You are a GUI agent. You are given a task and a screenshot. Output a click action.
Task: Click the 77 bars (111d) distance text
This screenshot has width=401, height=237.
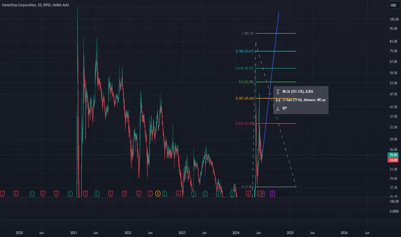pyautogui.click(x=304, y=100)
